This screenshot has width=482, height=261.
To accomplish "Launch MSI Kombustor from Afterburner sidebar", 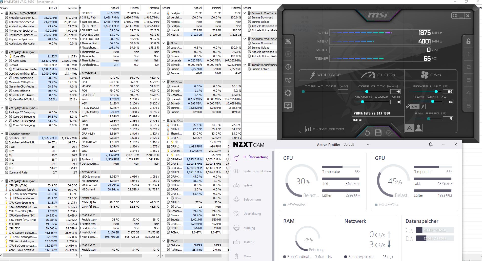I will click(288, 41).
